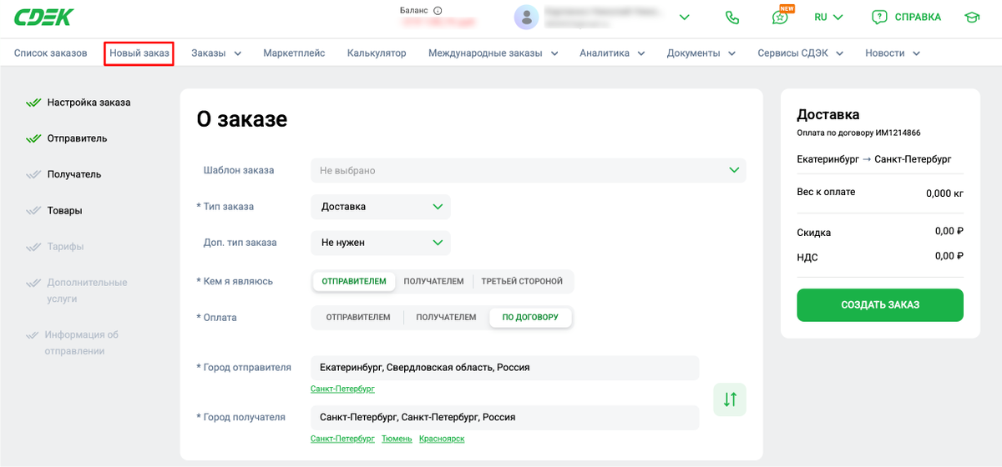Viewport: 1002px width, 467px height.
Task: Click the graduation cap training icon
Action: click(x=972, y=17)
